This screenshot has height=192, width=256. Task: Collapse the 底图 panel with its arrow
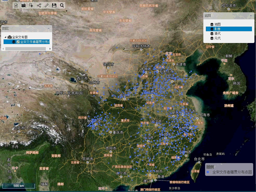pyautogui.click(x=251, y=16)
